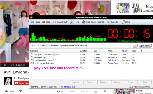Subscribe to the AvrilLavigne channel

pyautogui.click(x=22, y=83)
